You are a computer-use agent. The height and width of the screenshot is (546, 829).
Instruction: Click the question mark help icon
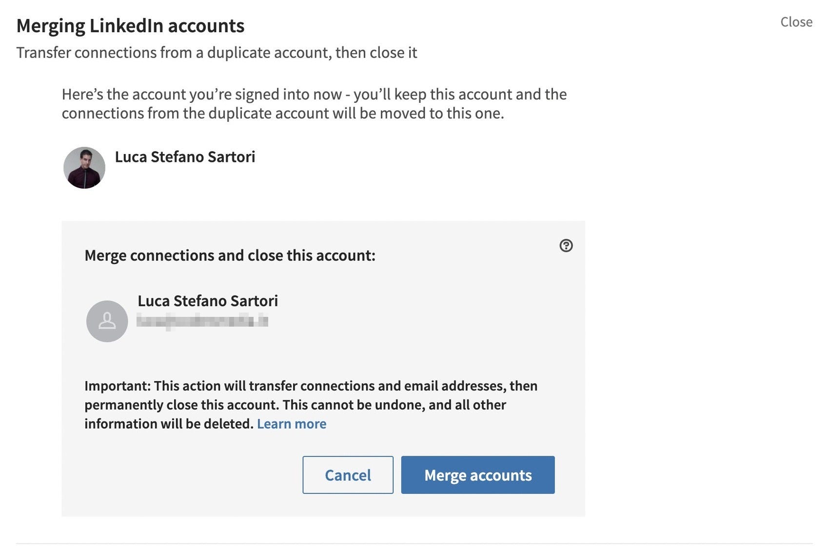pyautogui.click(x=566, y=245)
